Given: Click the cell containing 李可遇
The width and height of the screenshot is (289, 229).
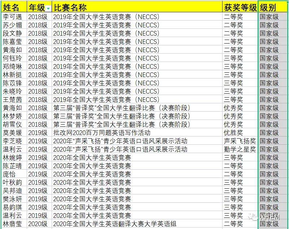Looking at the screenshot, I should (x=13, y=17).
